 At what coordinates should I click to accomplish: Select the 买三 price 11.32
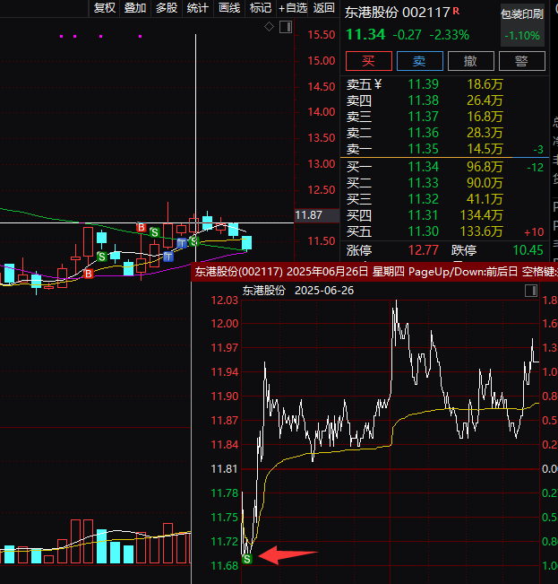(424, 199)
